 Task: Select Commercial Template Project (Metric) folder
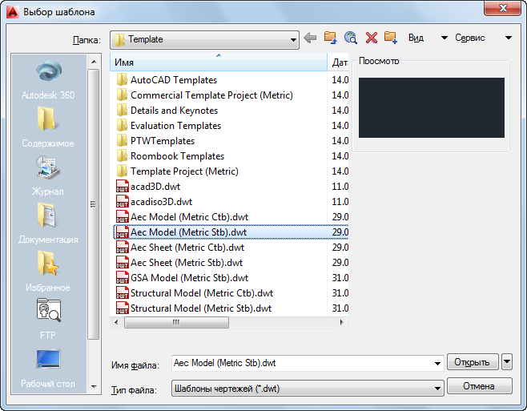(x=211, y=95)
